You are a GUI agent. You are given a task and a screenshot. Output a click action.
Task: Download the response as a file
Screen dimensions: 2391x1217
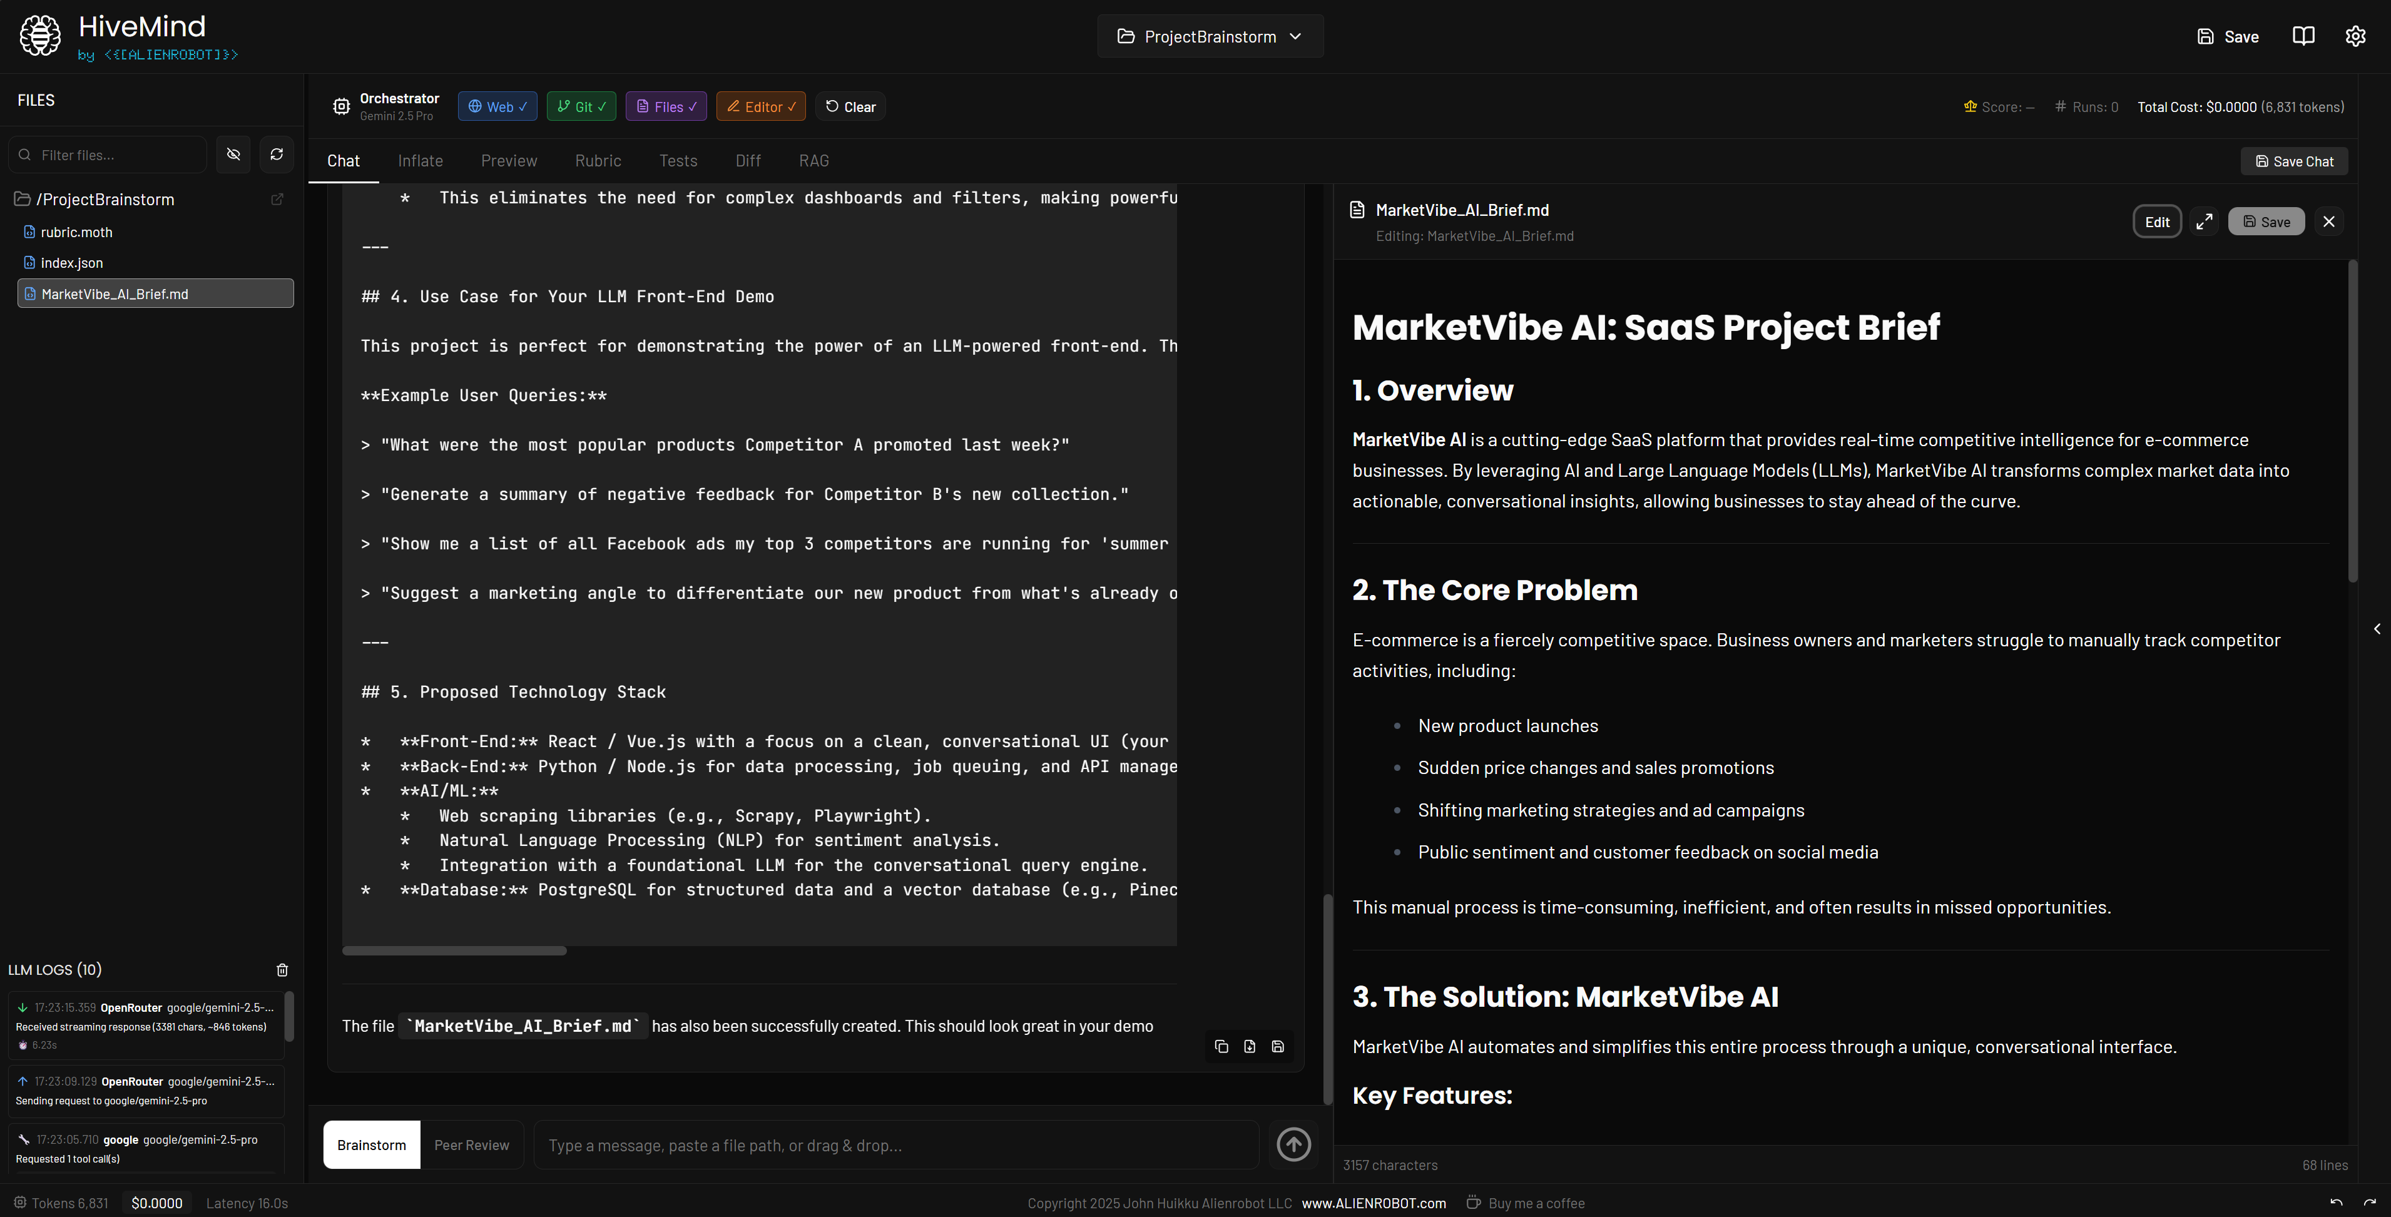[1250, 1046]
